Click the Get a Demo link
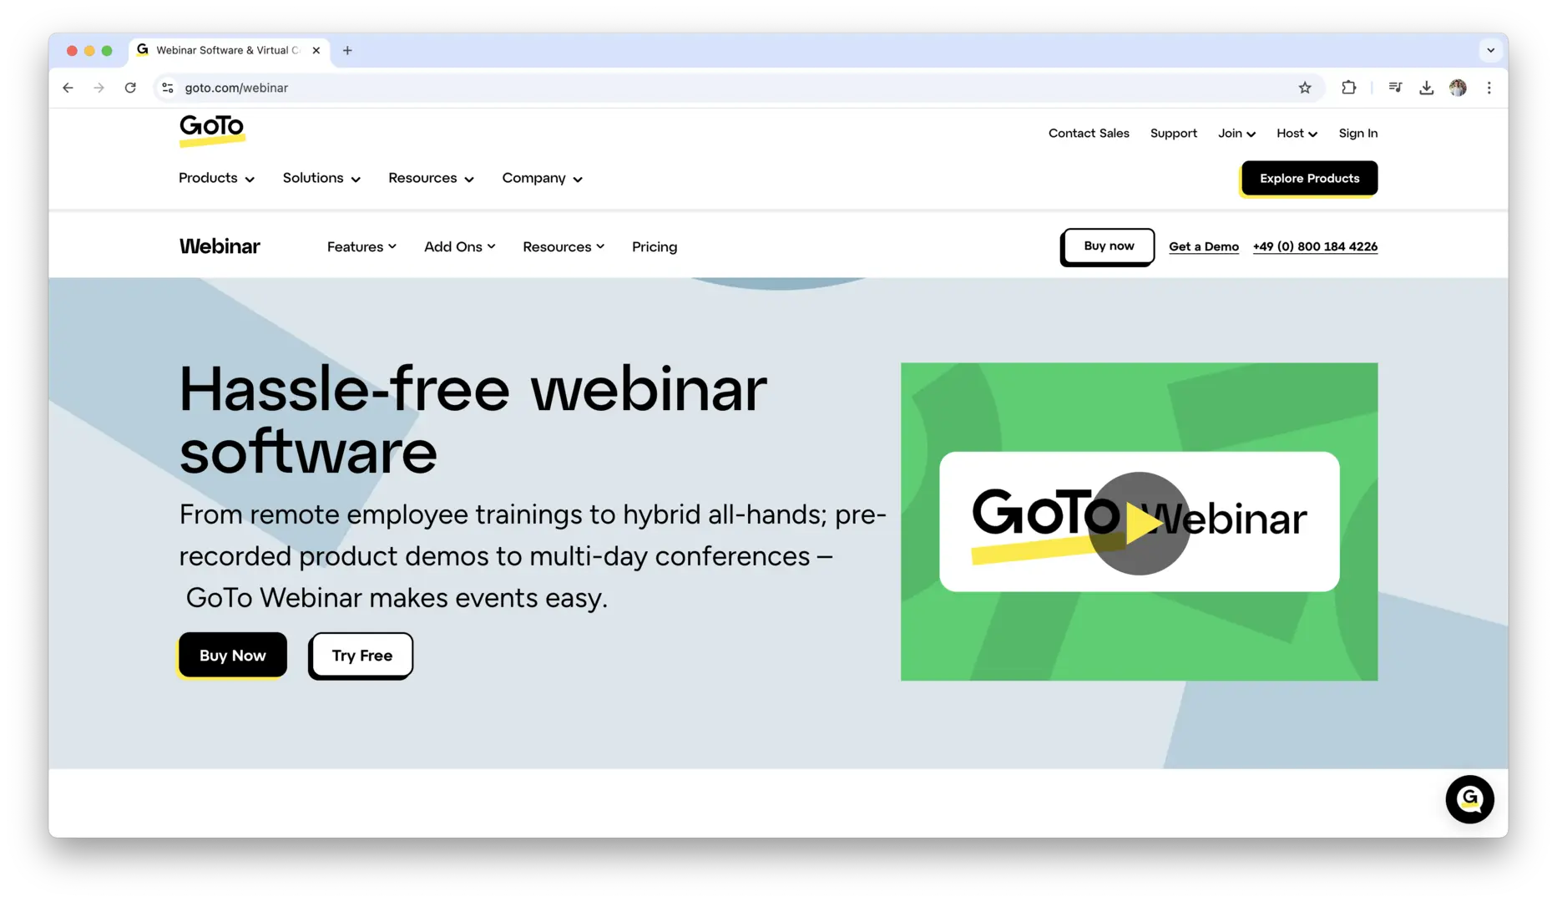The image size is (1557, 902). 1203,246
